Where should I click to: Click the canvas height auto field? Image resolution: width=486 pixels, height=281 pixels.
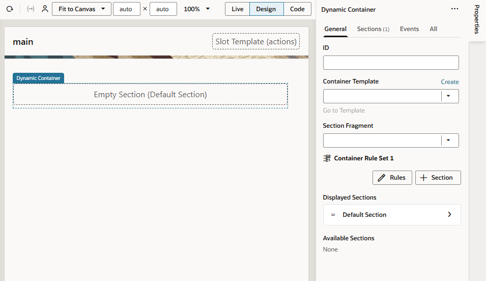[x=163, y=9]
